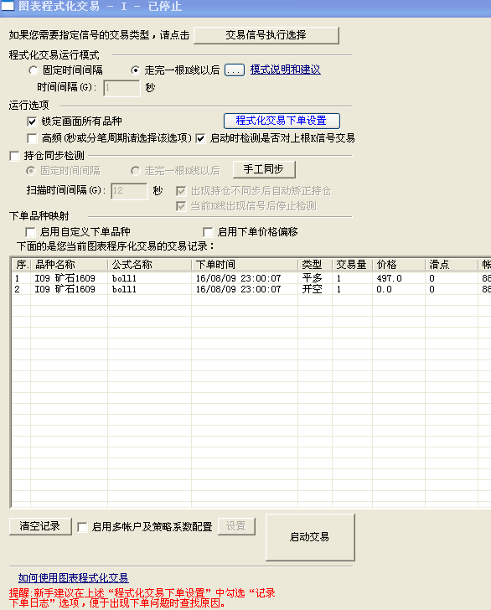Click the ellipsis button beside K线 option

tap(235, 70)
